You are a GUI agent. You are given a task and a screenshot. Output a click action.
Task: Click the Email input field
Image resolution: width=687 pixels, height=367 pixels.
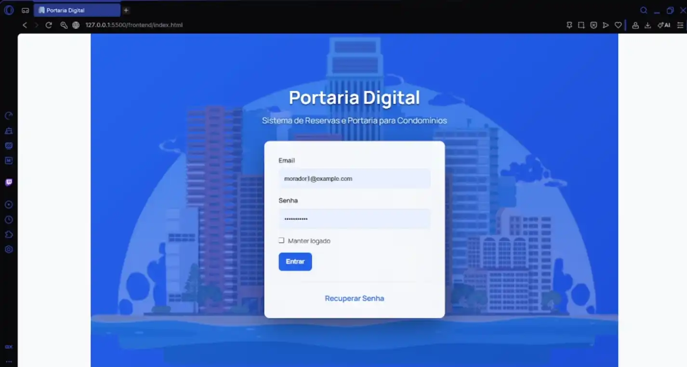[x=355, y=178]
